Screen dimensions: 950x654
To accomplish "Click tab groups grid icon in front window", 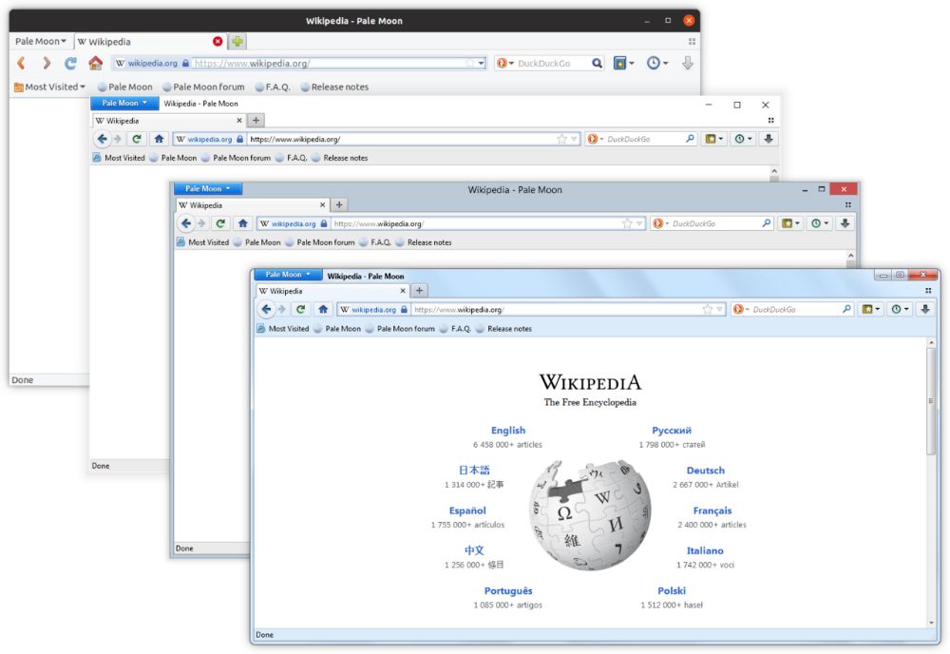I will [927, 291].
